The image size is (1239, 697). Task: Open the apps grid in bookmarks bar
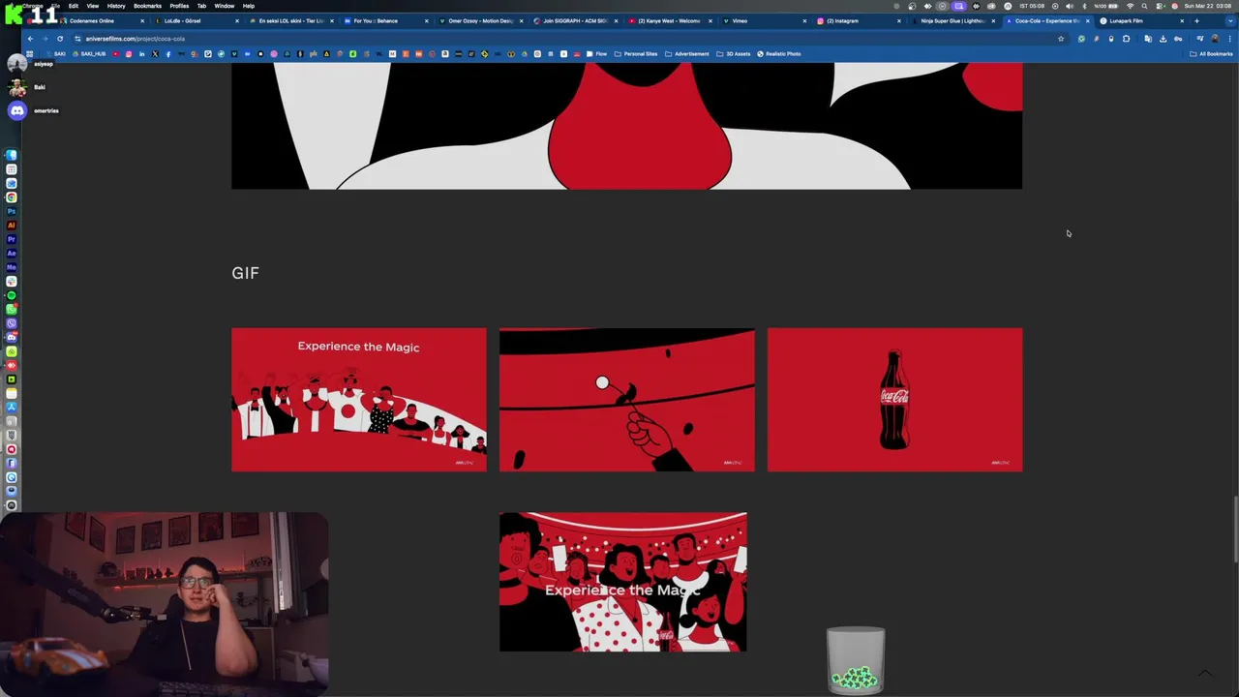[x=29, y=53]
